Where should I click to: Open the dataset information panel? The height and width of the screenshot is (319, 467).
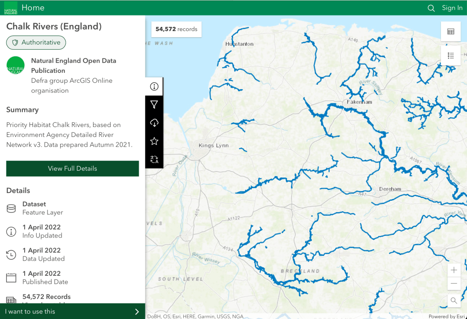pyautogui.click(x=154, y=86)
